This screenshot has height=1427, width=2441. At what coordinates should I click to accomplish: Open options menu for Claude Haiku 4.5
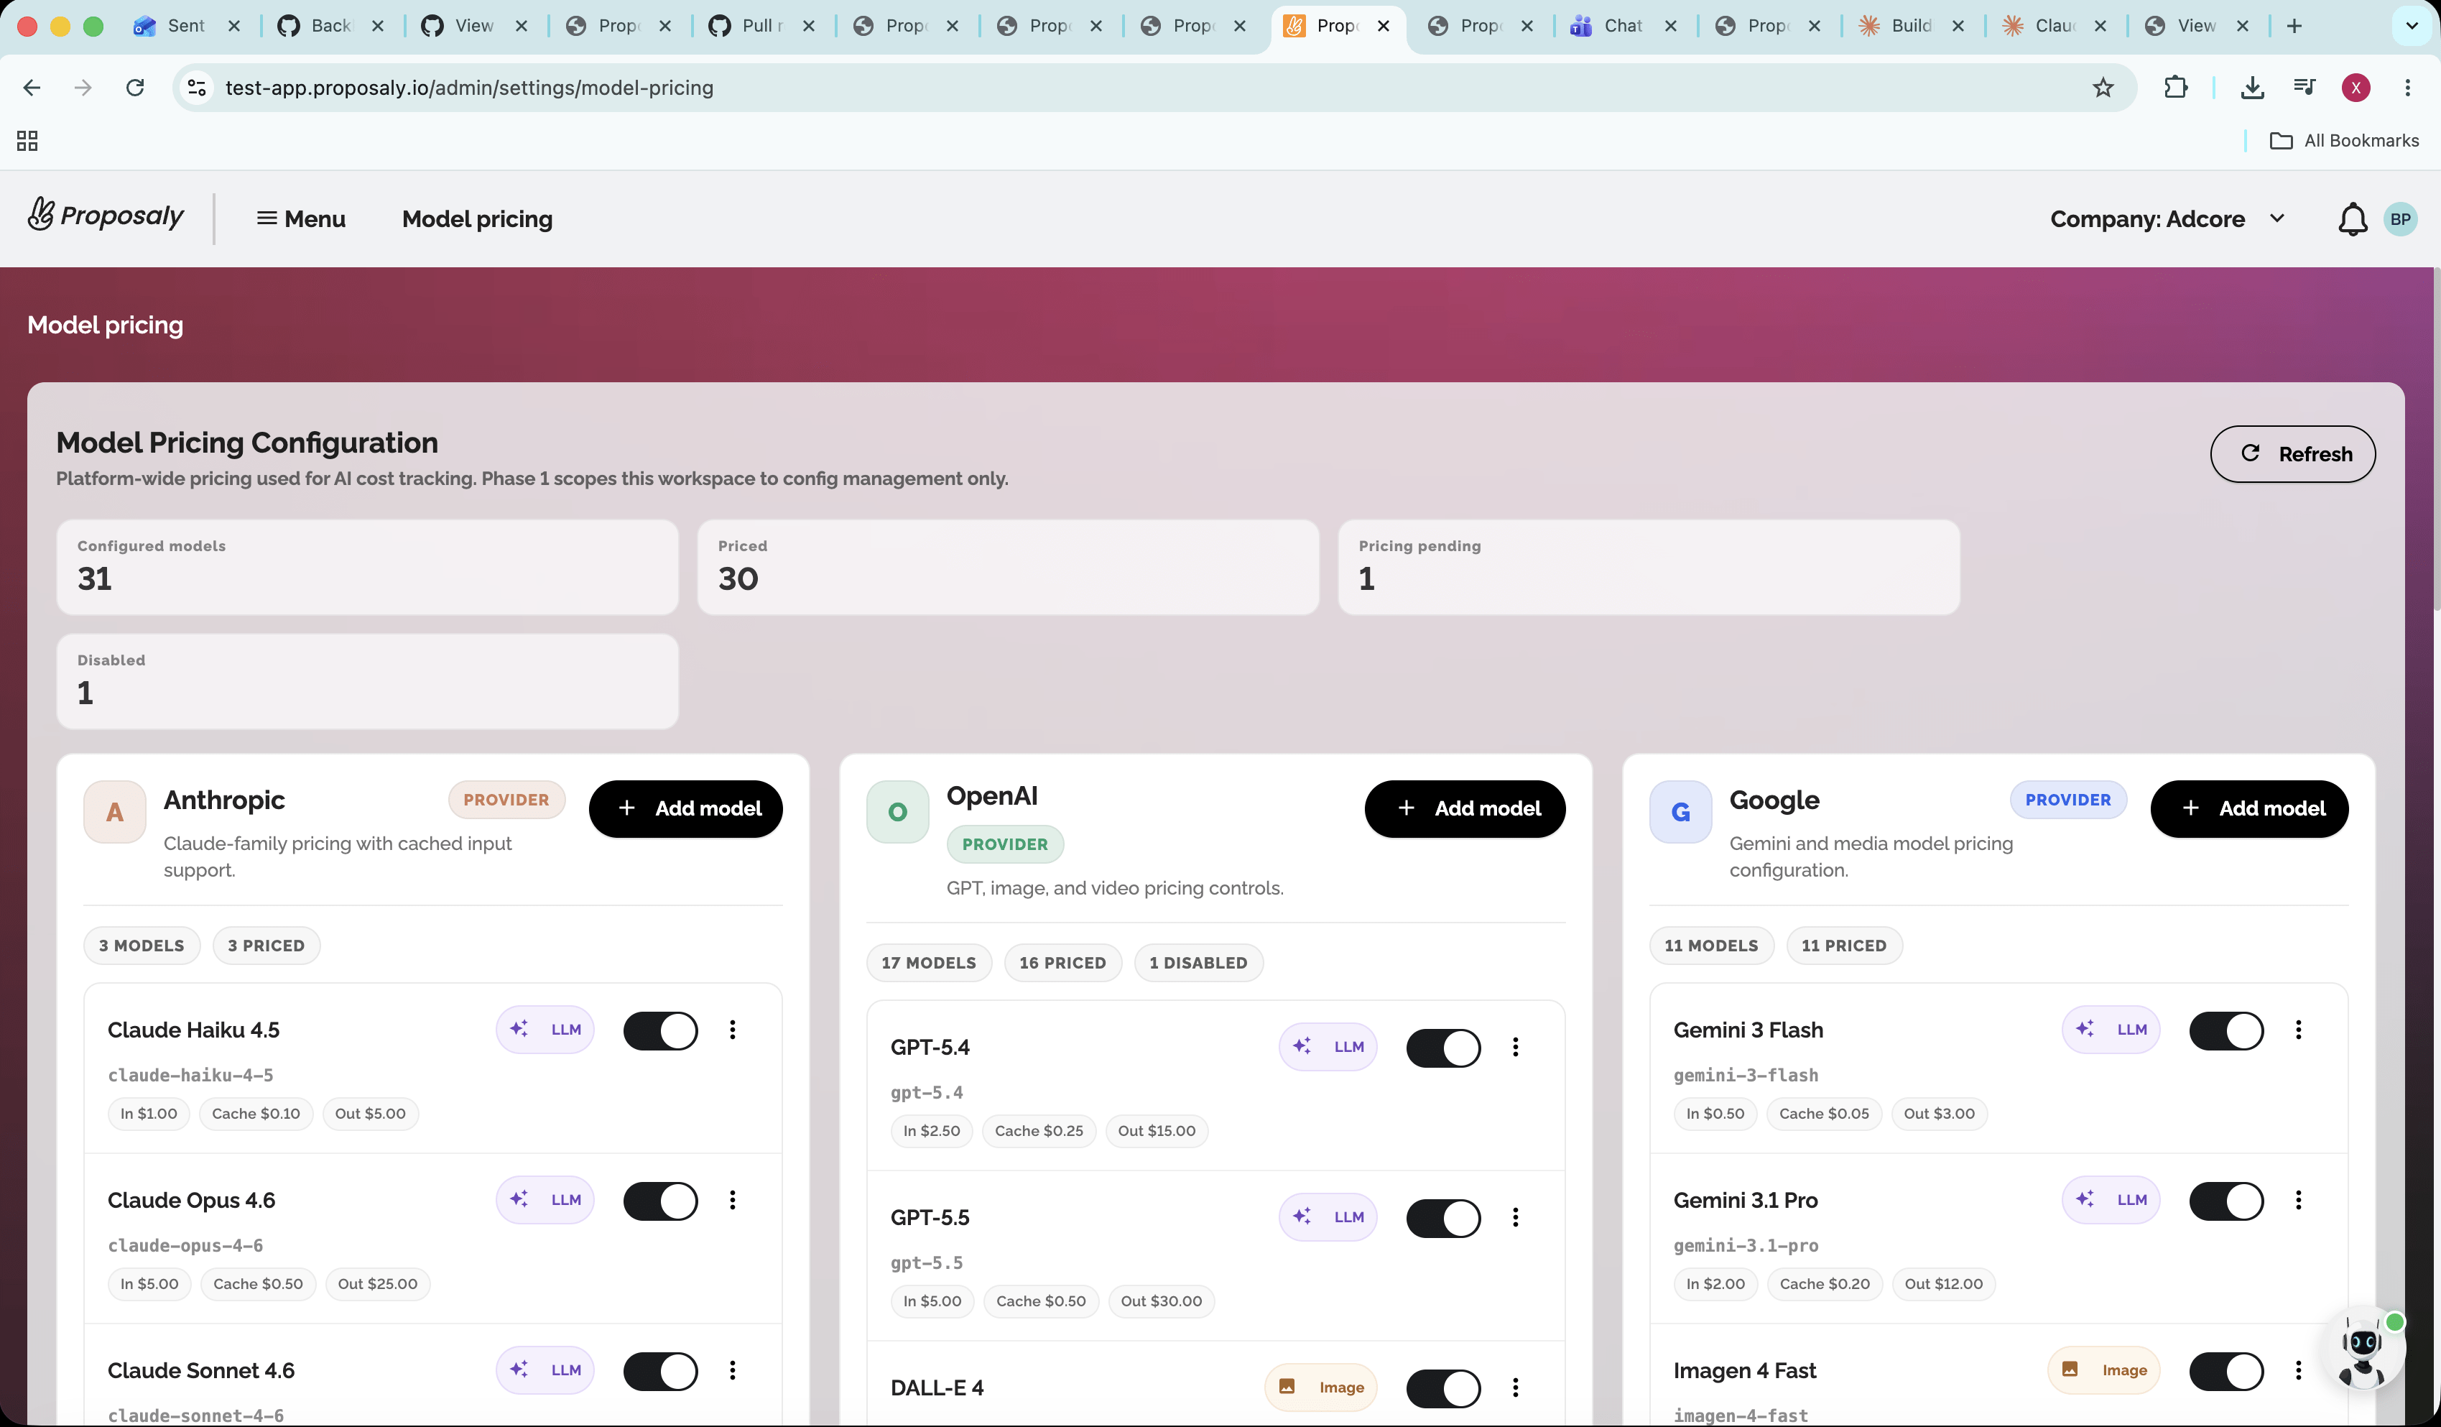732,1030
